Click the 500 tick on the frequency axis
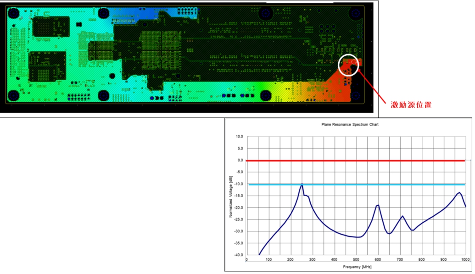475x274 pixels. [x=356, y=260]
